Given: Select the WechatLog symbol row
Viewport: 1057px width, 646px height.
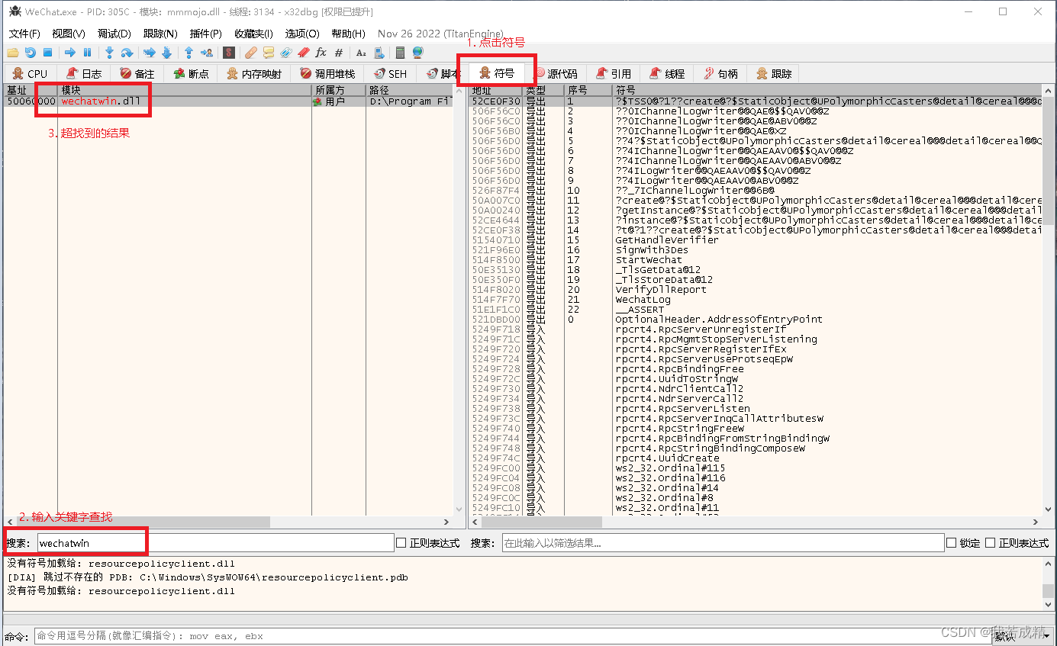Looking at the screenshot, I should pos(756,299).
